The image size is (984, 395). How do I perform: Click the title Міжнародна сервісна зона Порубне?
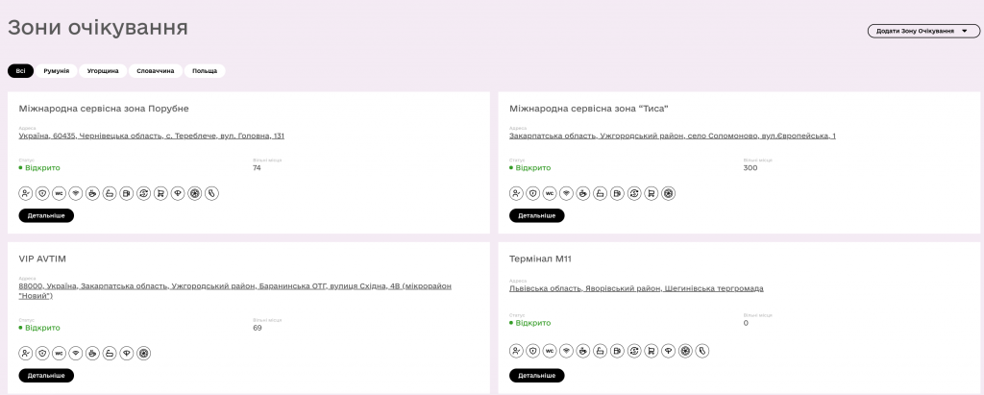coord(104,109)
